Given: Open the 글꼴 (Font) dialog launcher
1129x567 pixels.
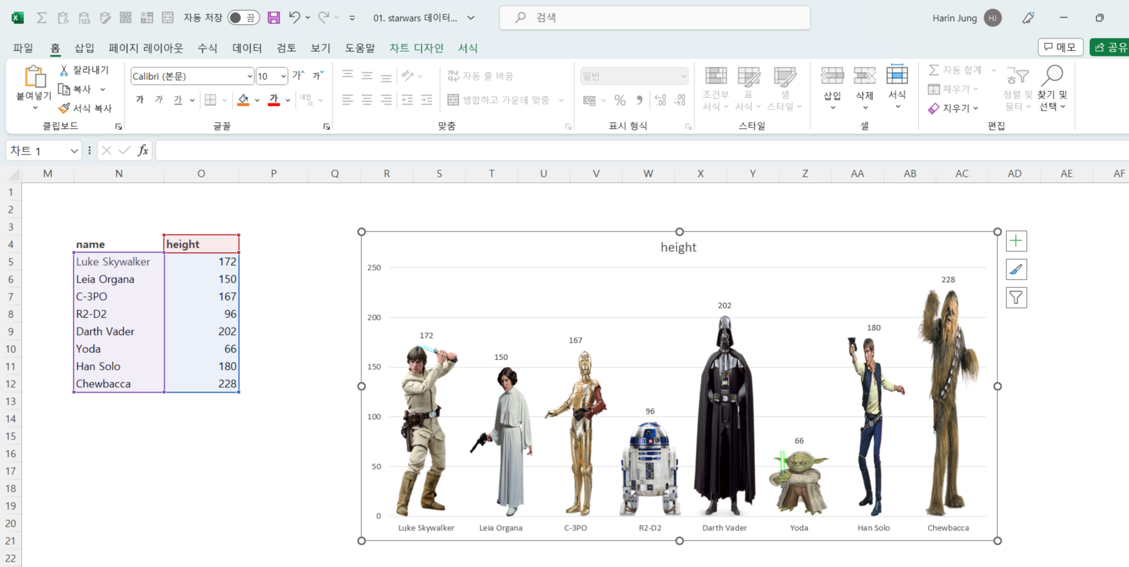Looking at the screenshot, I should point(326,127).
